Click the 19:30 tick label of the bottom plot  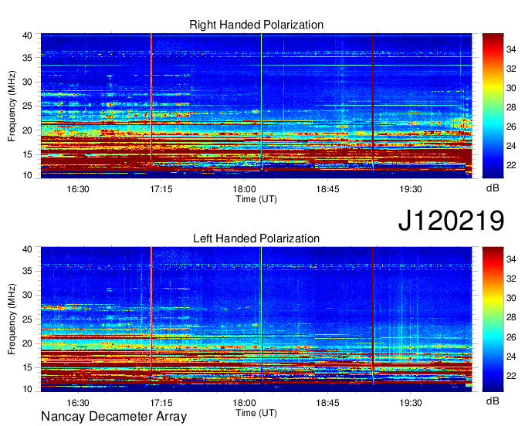(x=411, y=403)
